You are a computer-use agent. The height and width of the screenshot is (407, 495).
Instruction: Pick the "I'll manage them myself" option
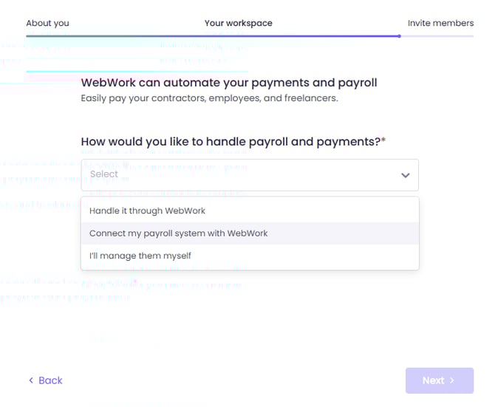click(140, 256)
